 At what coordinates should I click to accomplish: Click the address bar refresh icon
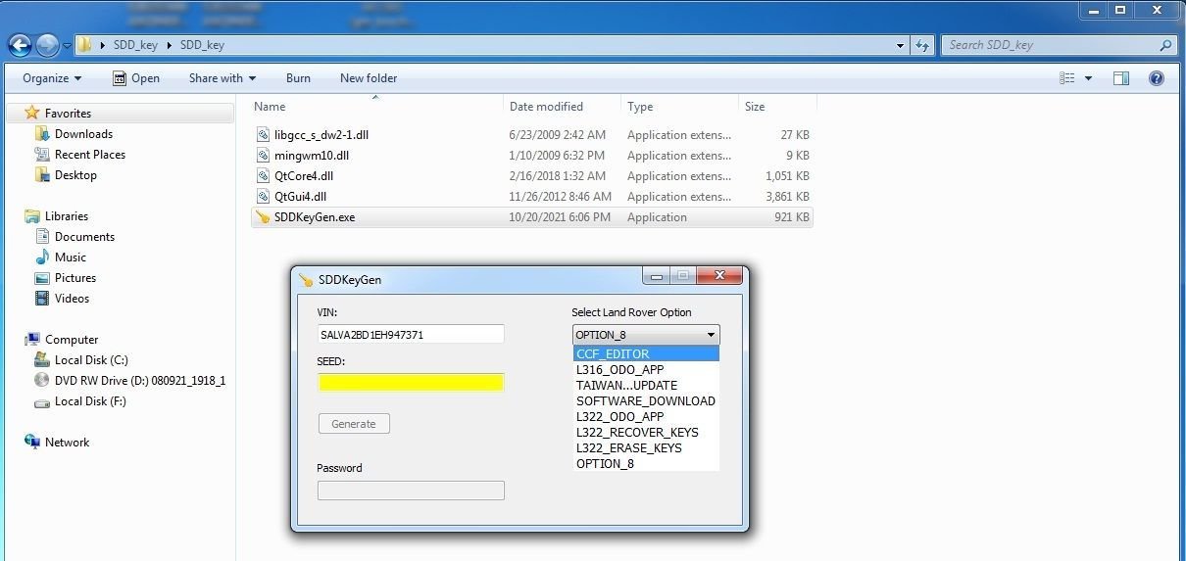tap(921, 45)
